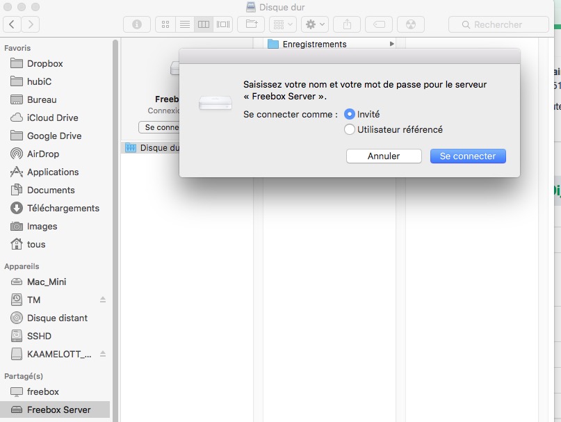
Task: Click the edit tags toolbar button
Action: click(379, 24)
